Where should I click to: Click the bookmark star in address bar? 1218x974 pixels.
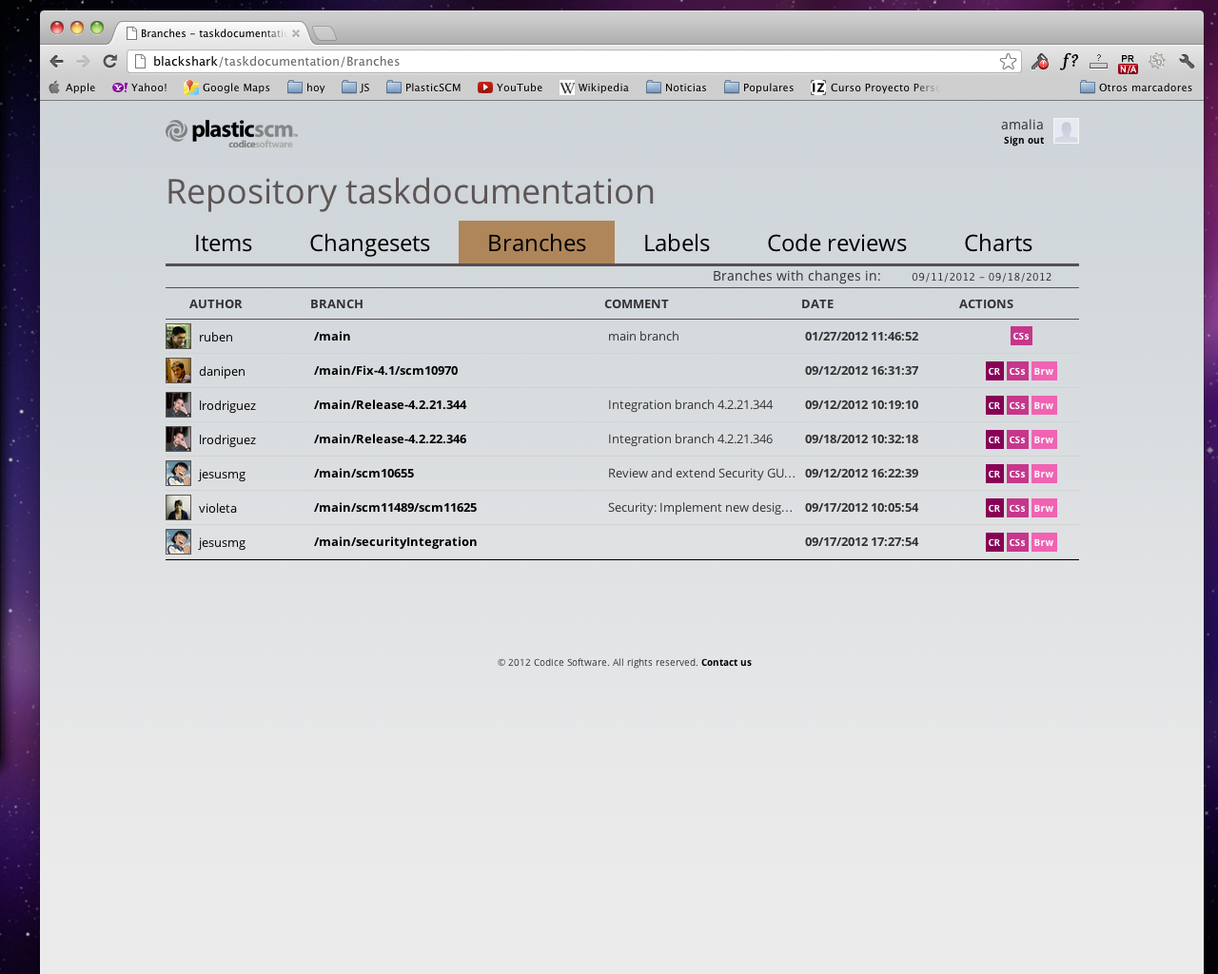tap(1007, 60)
